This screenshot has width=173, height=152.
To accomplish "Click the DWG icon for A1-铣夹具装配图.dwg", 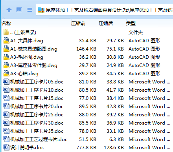I will coord(6,49).
